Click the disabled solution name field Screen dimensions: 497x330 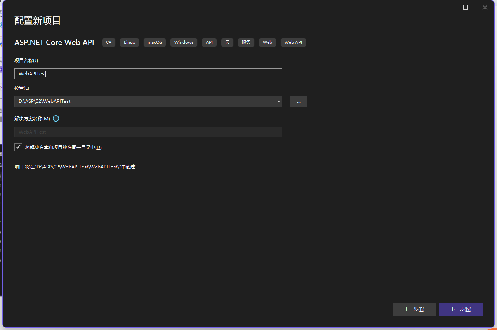click(148, 132)
